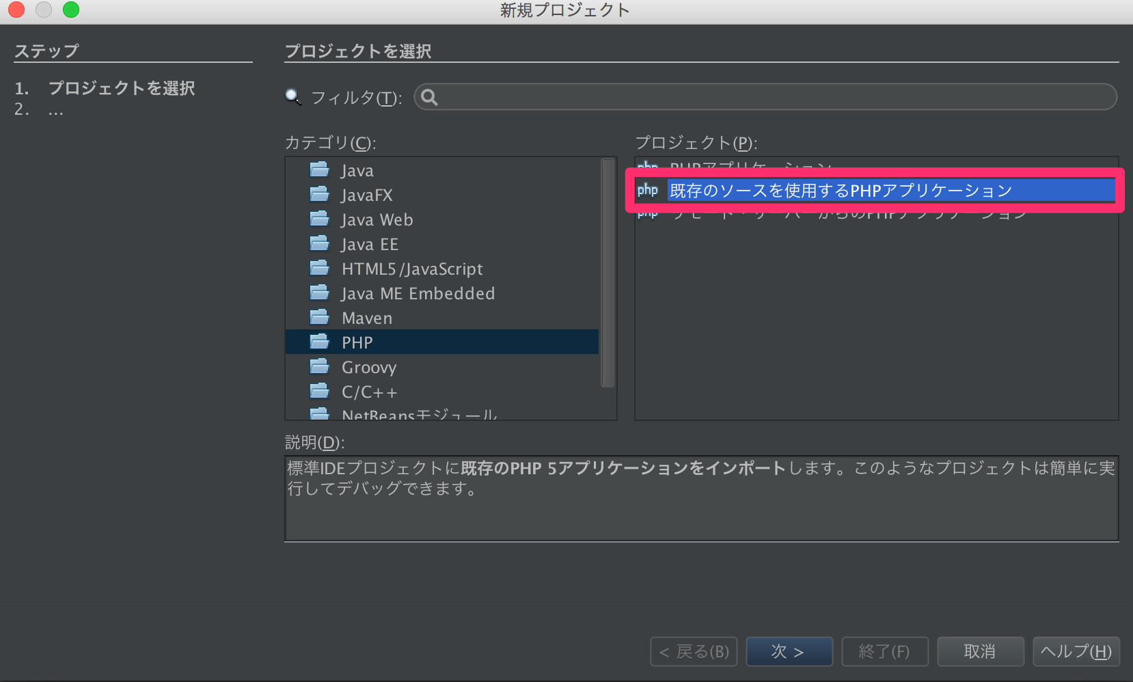Viewport: 1133px width, 682px height.
Task: Click the magnifier icon in the filter field
Action: [429, 97]
